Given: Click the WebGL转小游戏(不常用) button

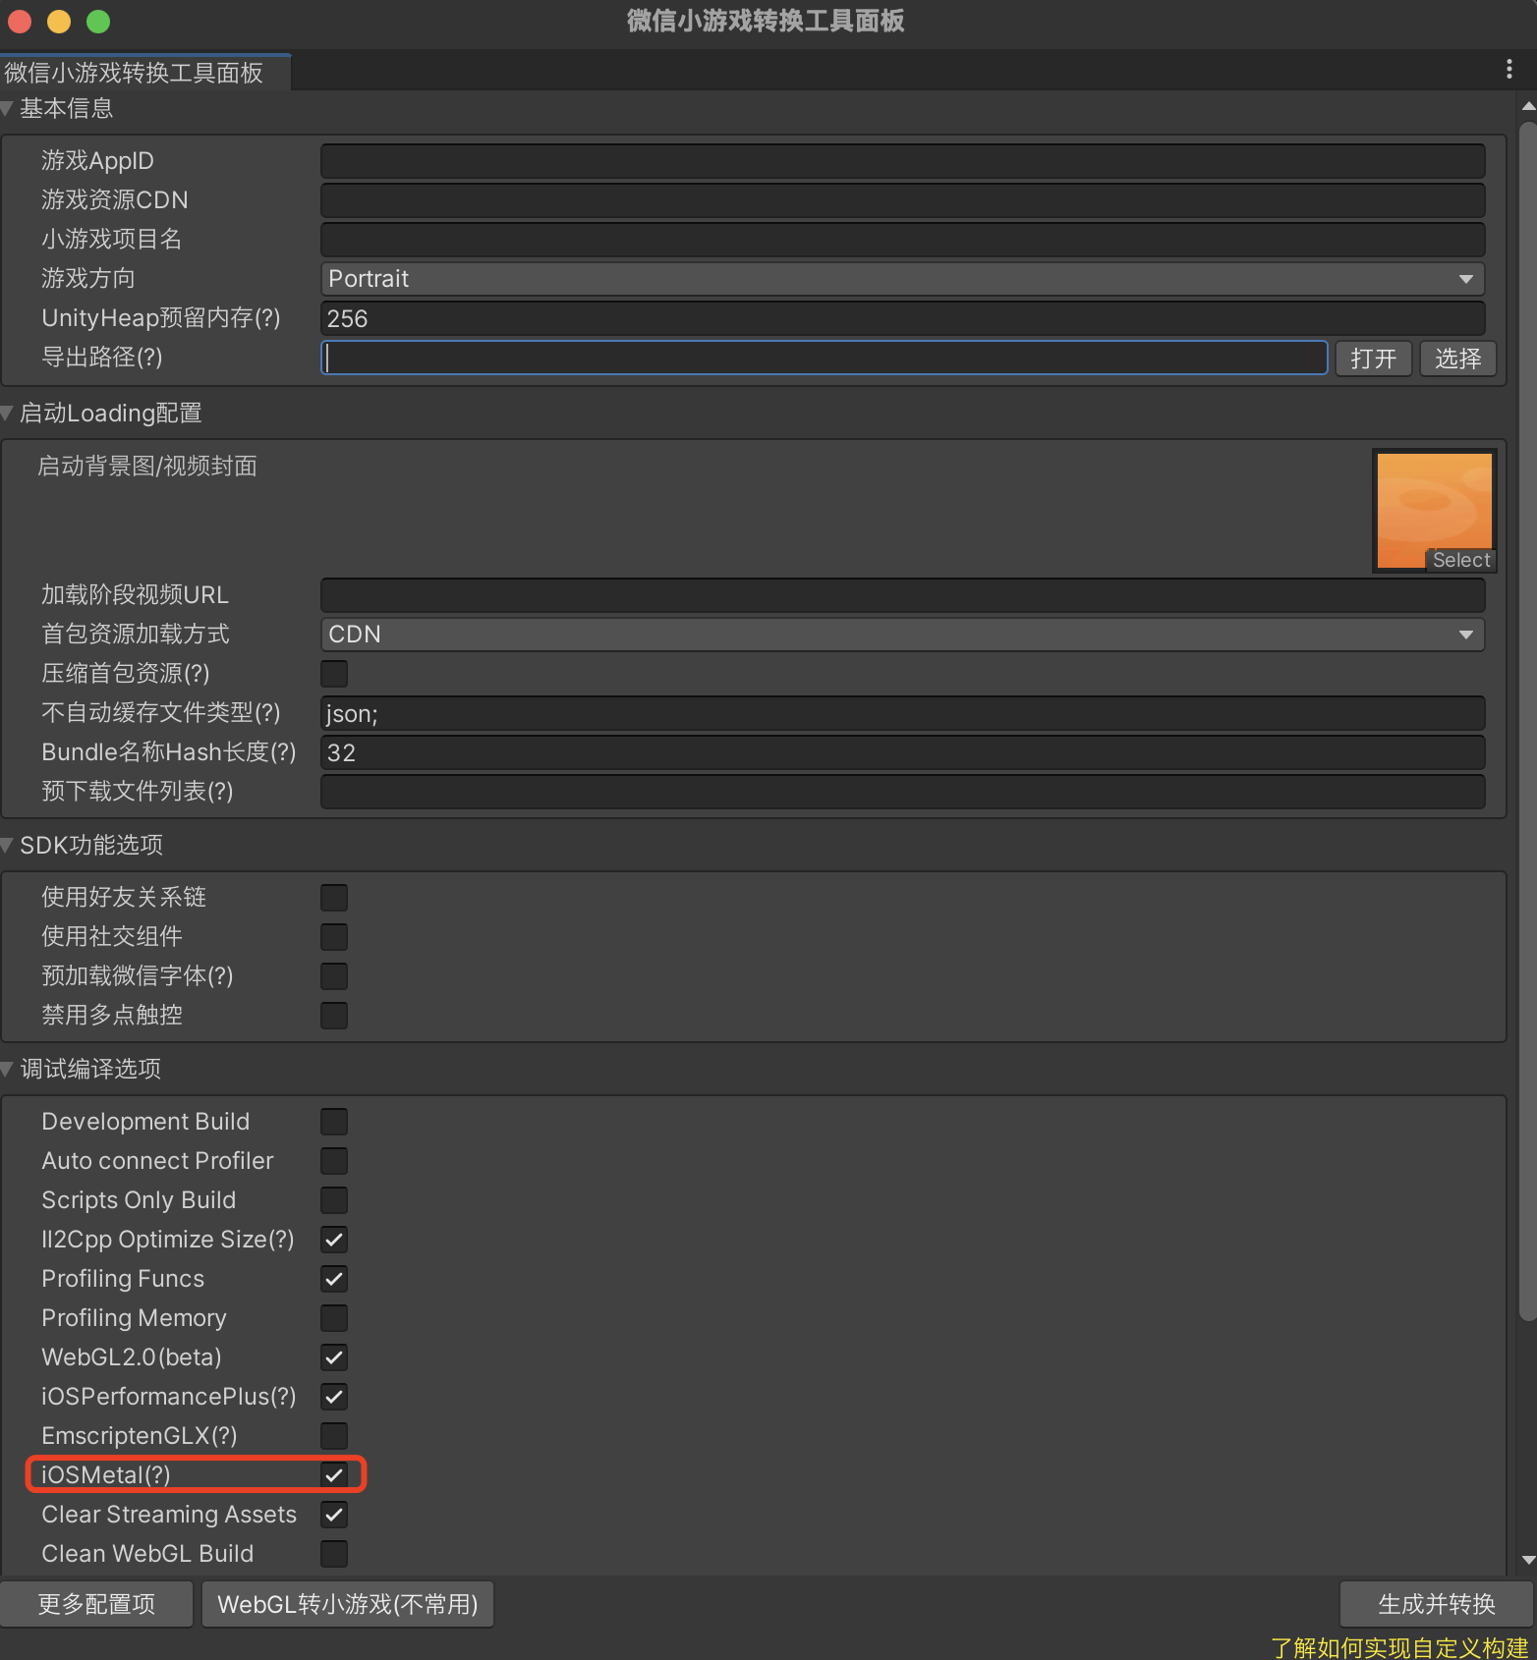Looking at the screenshot, I should pos(348,1604).
